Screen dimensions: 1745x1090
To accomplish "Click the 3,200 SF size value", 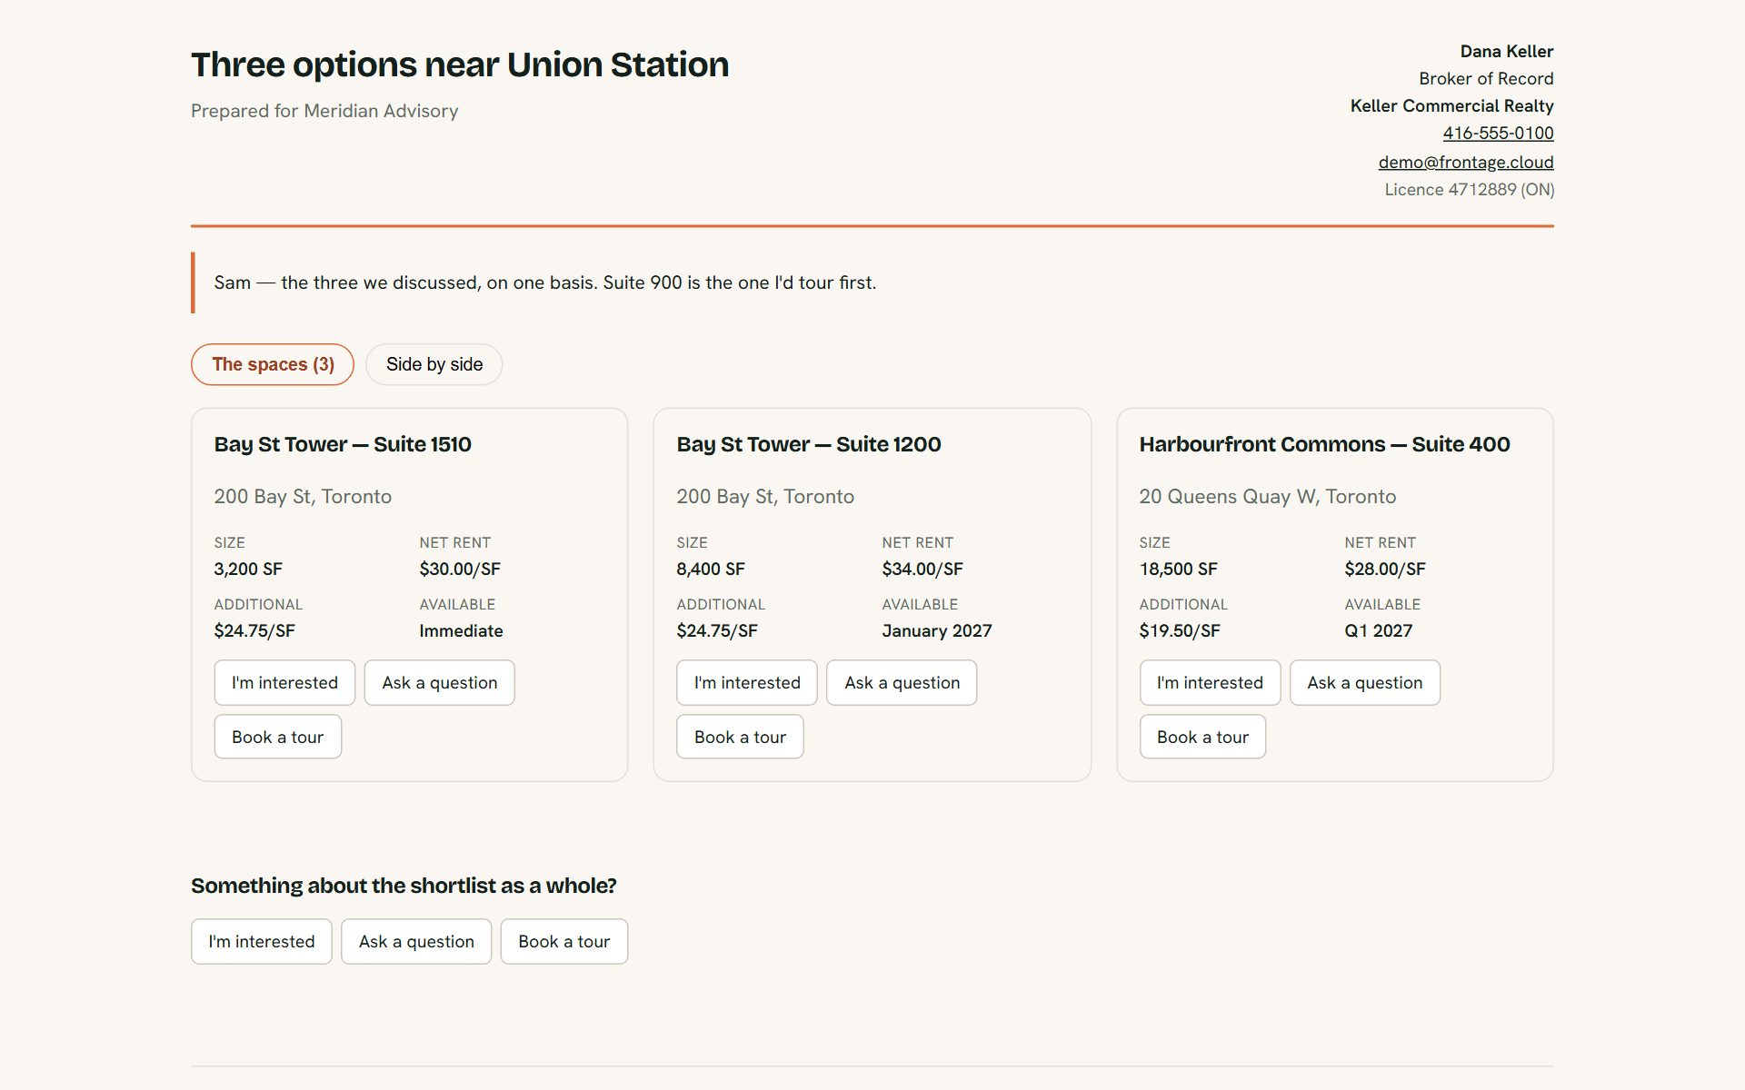I will click(248, 569).
